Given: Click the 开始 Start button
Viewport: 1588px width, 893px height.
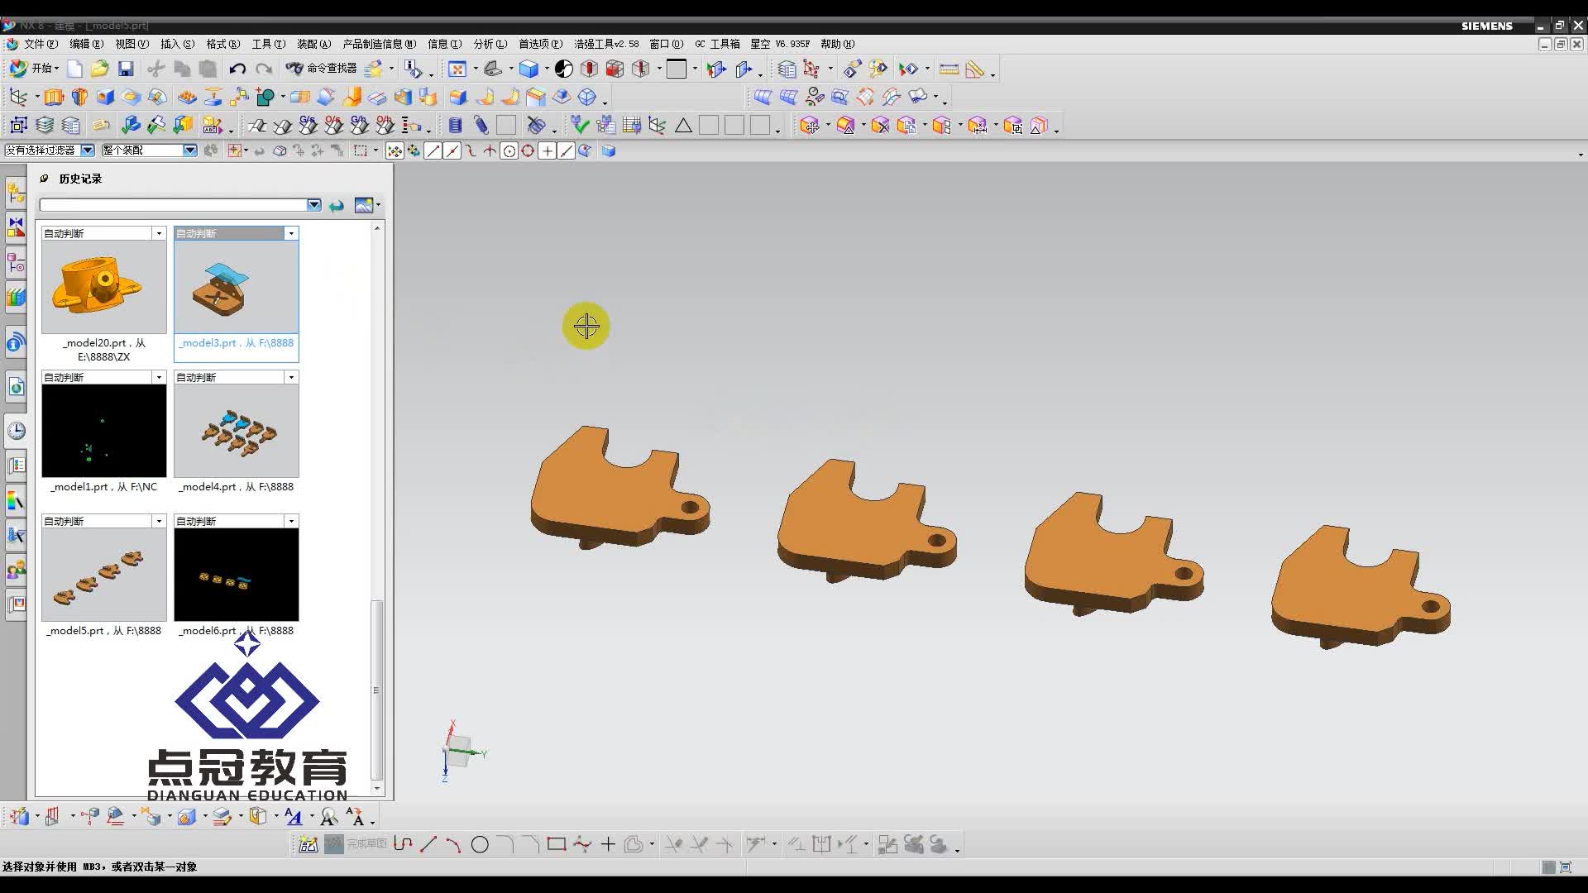Looking at the screenshot, I should [x=33, y=69].
